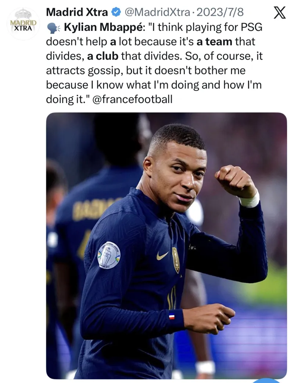
Task: Click the Nations League sleeve badge
Action: pyautogui.click(x=109, y=255)
